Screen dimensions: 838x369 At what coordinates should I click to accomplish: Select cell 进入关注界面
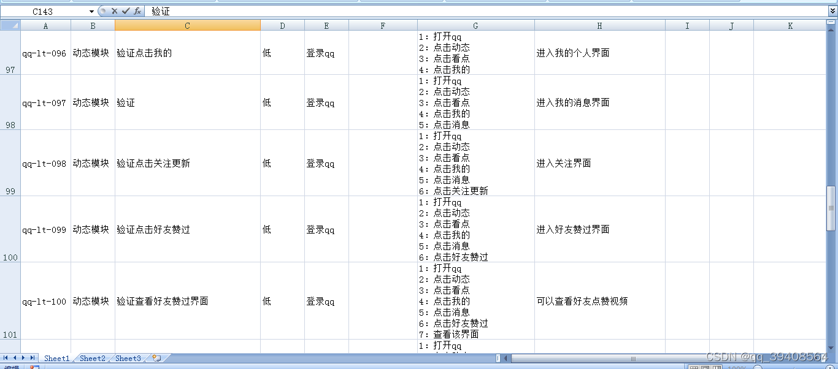pos(599,163)
